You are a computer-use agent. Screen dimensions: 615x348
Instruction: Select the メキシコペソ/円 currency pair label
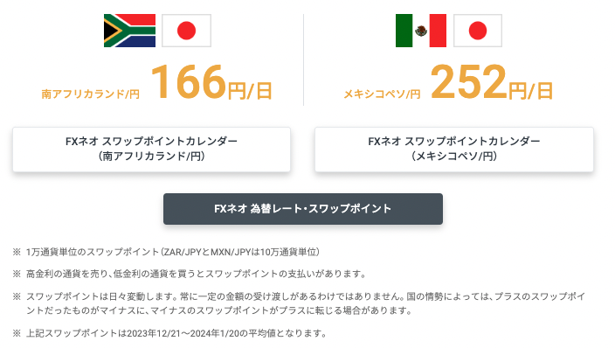(x=382, y=94)
